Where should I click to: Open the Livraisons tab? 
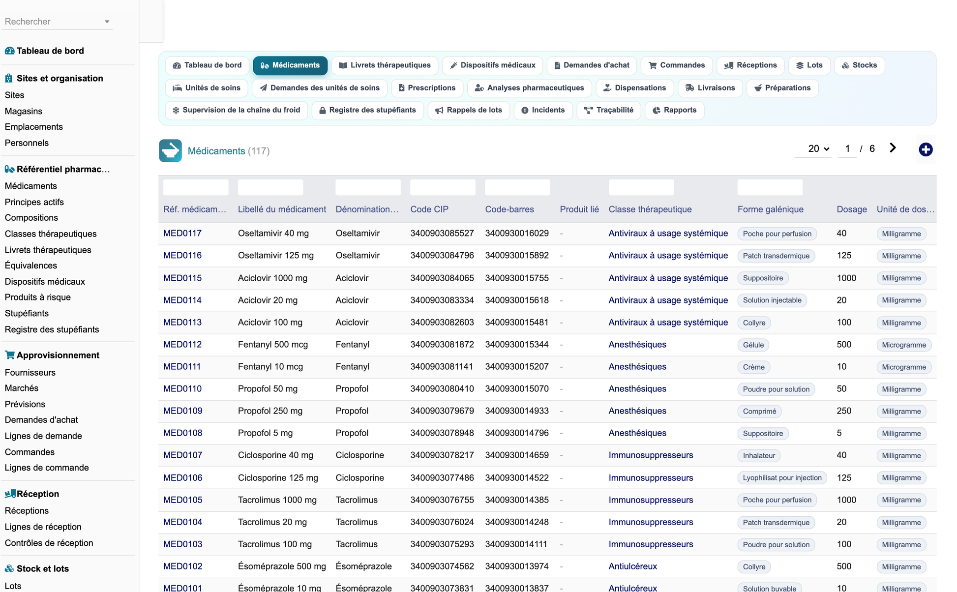(x=710, y=88)
